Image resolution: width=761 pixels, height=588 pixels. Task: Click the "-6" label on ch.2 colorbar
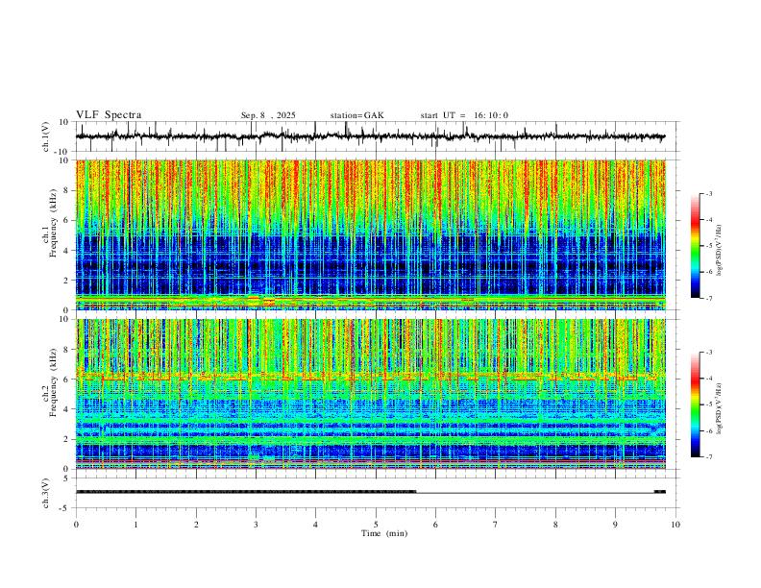tap(709, 430)
